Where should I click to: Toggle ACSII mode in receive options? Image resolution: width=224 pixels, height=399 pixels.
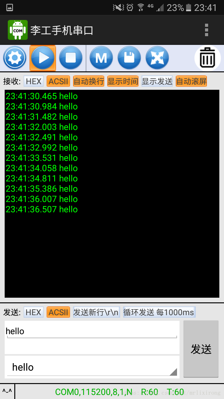pos(58,81)
